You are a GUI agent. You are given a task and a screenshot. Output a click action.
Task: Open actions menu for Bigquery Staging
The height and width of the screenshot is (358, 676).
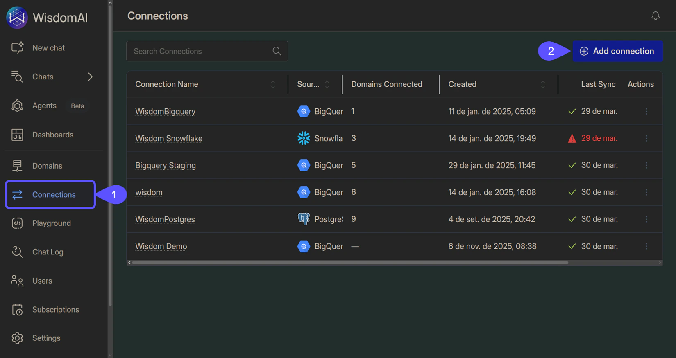(647, 165)
